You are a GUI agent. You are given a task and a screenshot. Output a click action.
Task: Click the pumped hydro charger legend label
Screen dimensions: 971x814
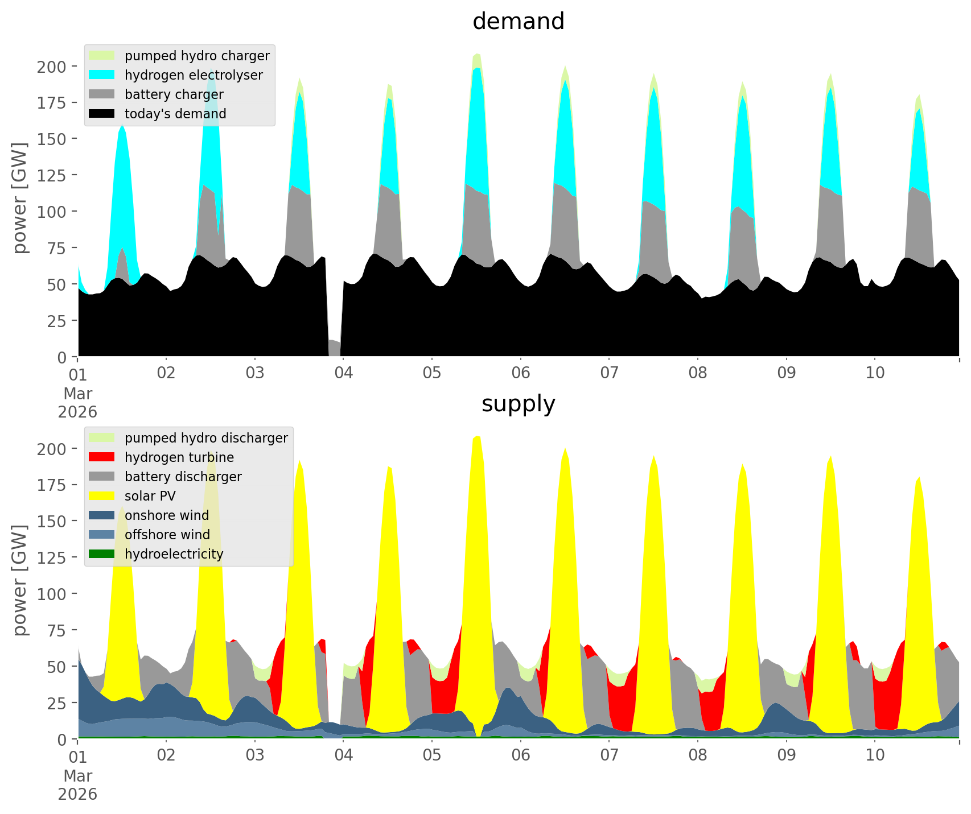coord(197,56)
